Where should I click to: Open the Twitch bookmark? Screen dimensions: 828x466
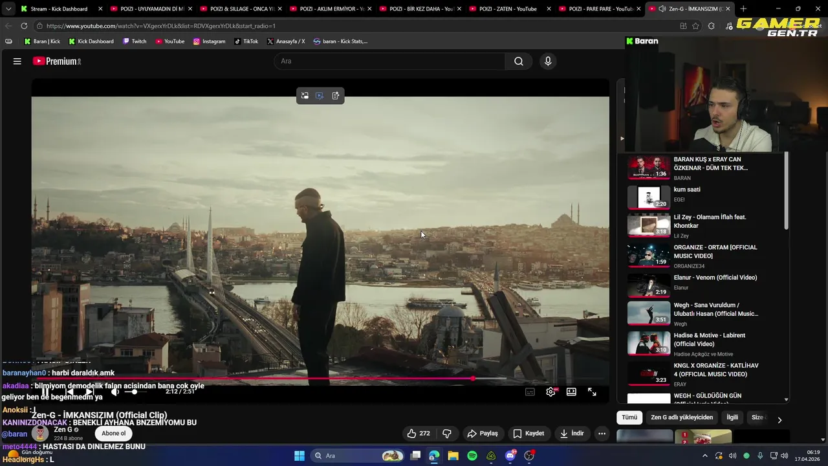point(135,41)
